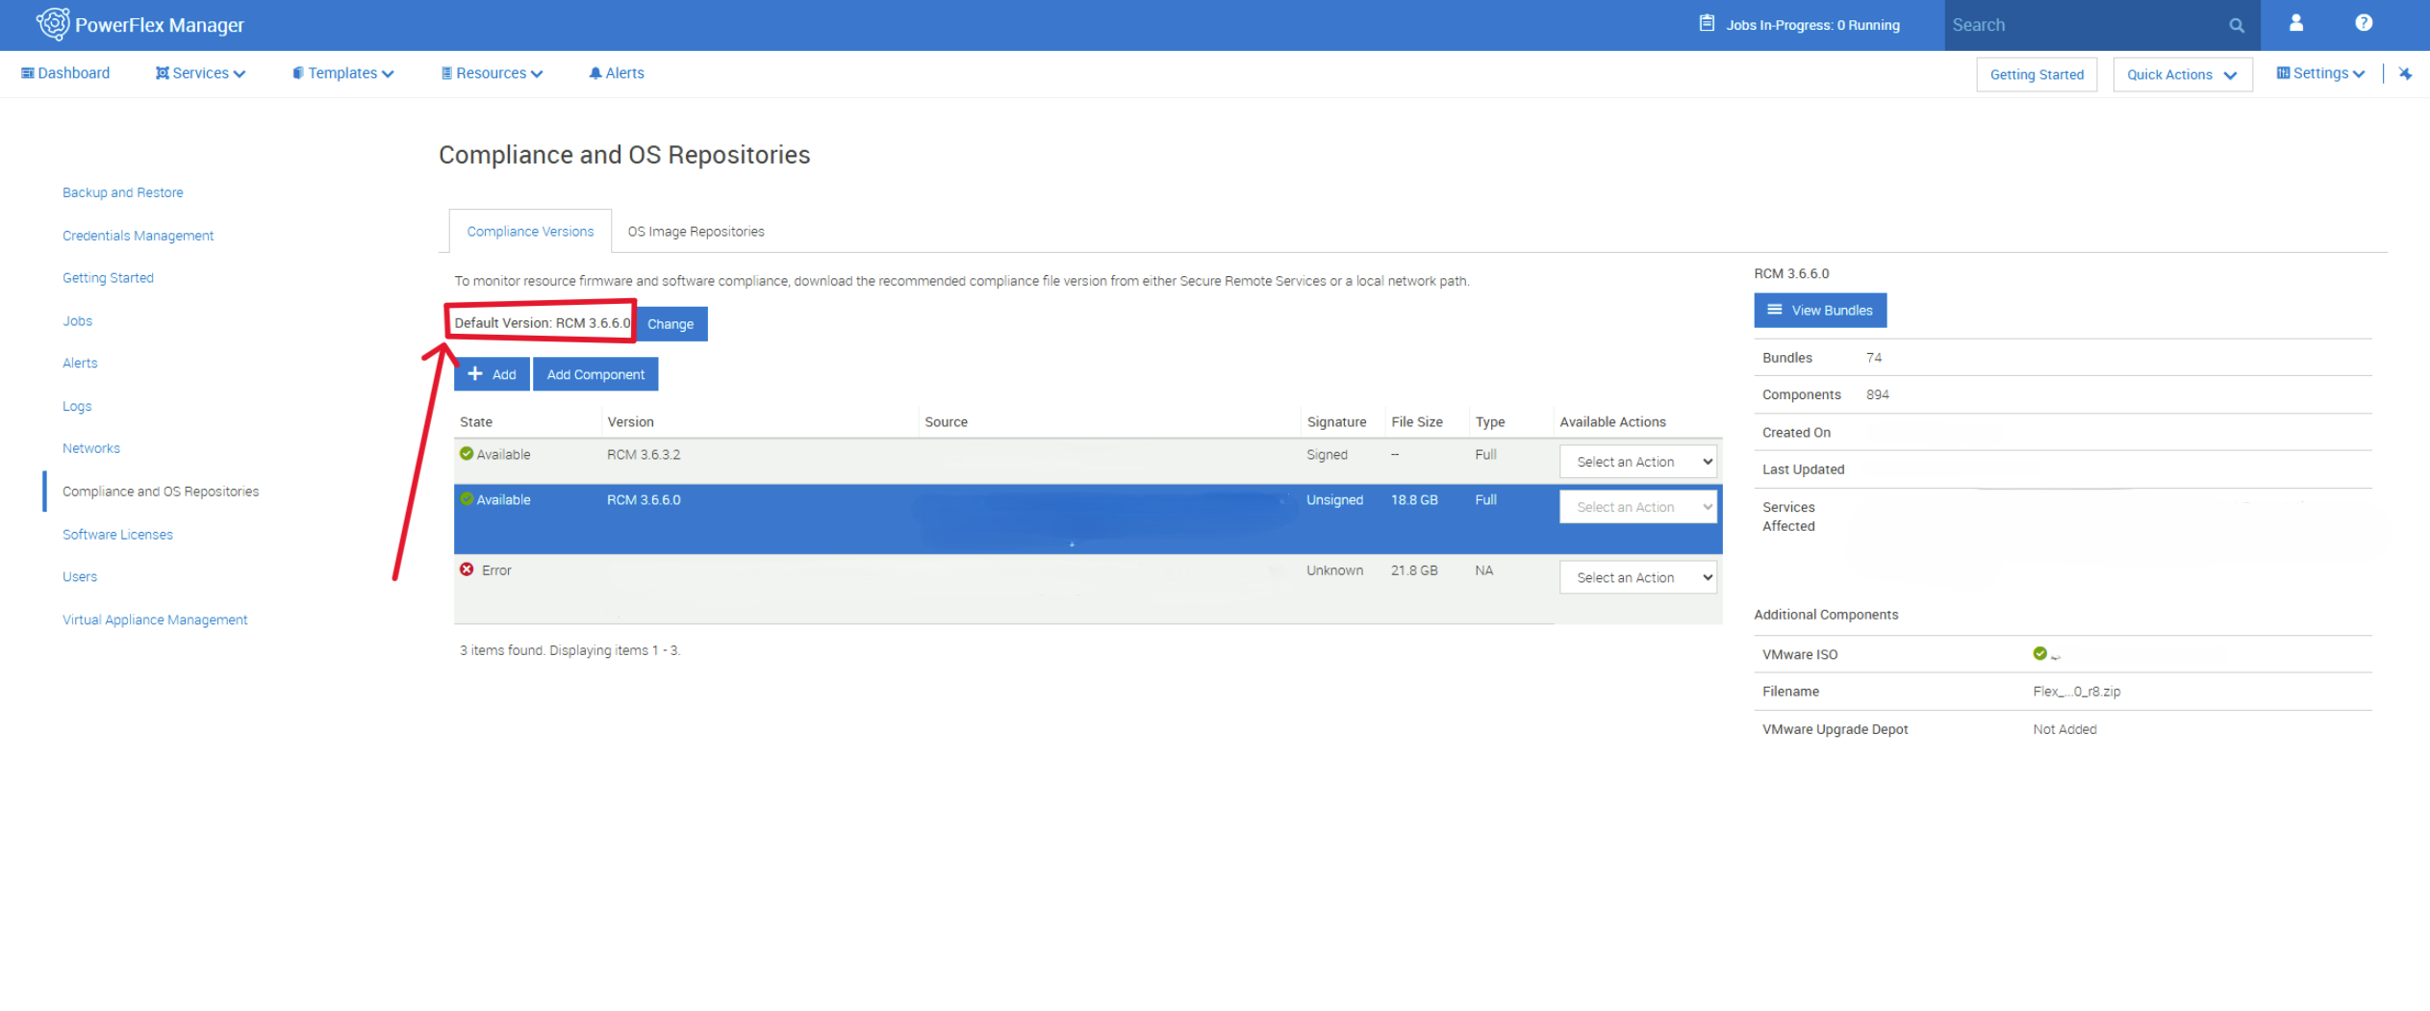Open the Alerts top menu item
2430x1011 pixels.
point(617,73)
